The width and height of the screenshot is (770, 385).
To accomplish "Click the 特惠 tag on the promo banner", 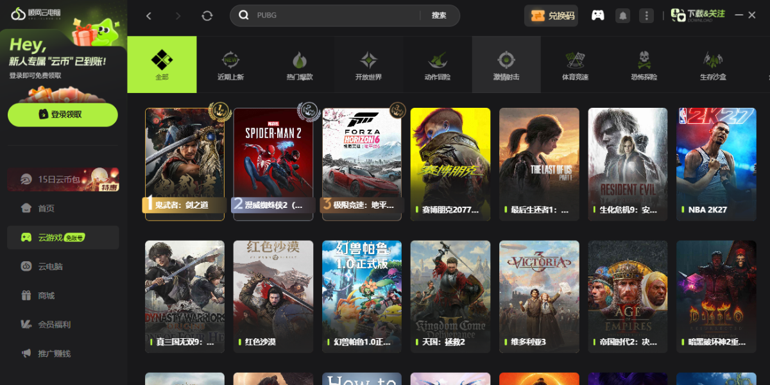I will 108,187.
